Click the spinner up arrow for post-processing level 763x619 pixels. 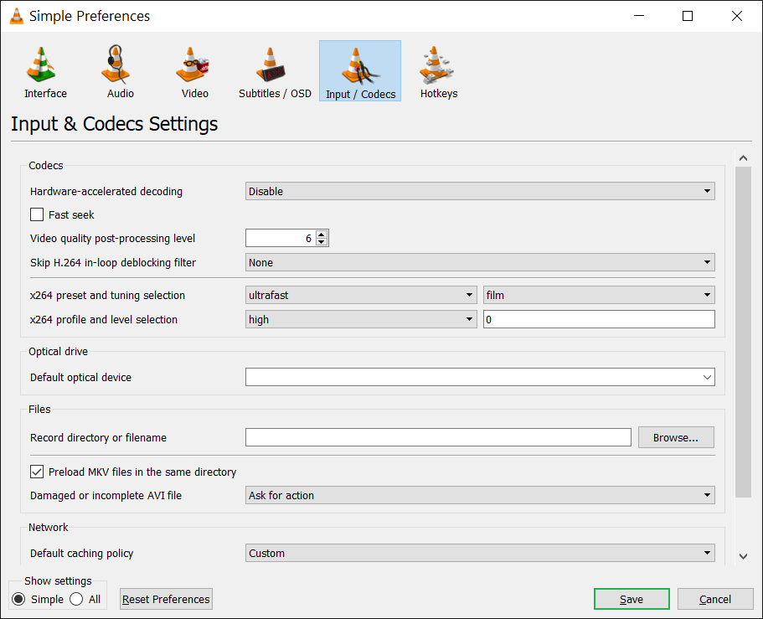tap(322, 234)
